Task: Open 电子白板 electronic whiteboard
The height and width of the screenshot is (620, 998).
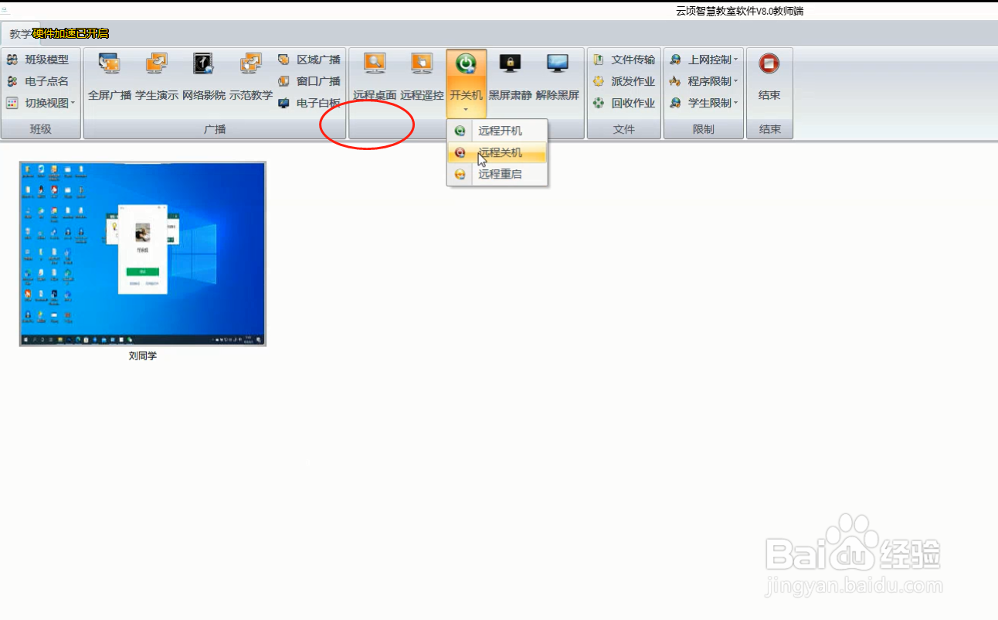Action: click(309, 103)
